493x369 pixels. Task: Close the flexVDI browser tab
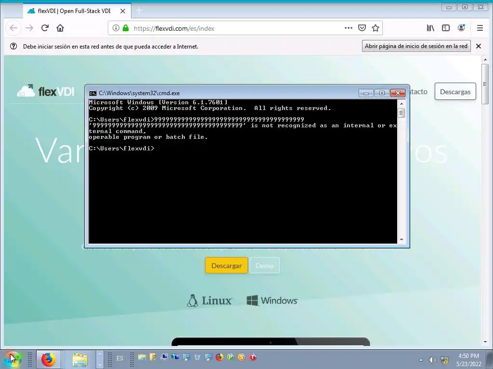pyautogui.click(x=123, y=11)
